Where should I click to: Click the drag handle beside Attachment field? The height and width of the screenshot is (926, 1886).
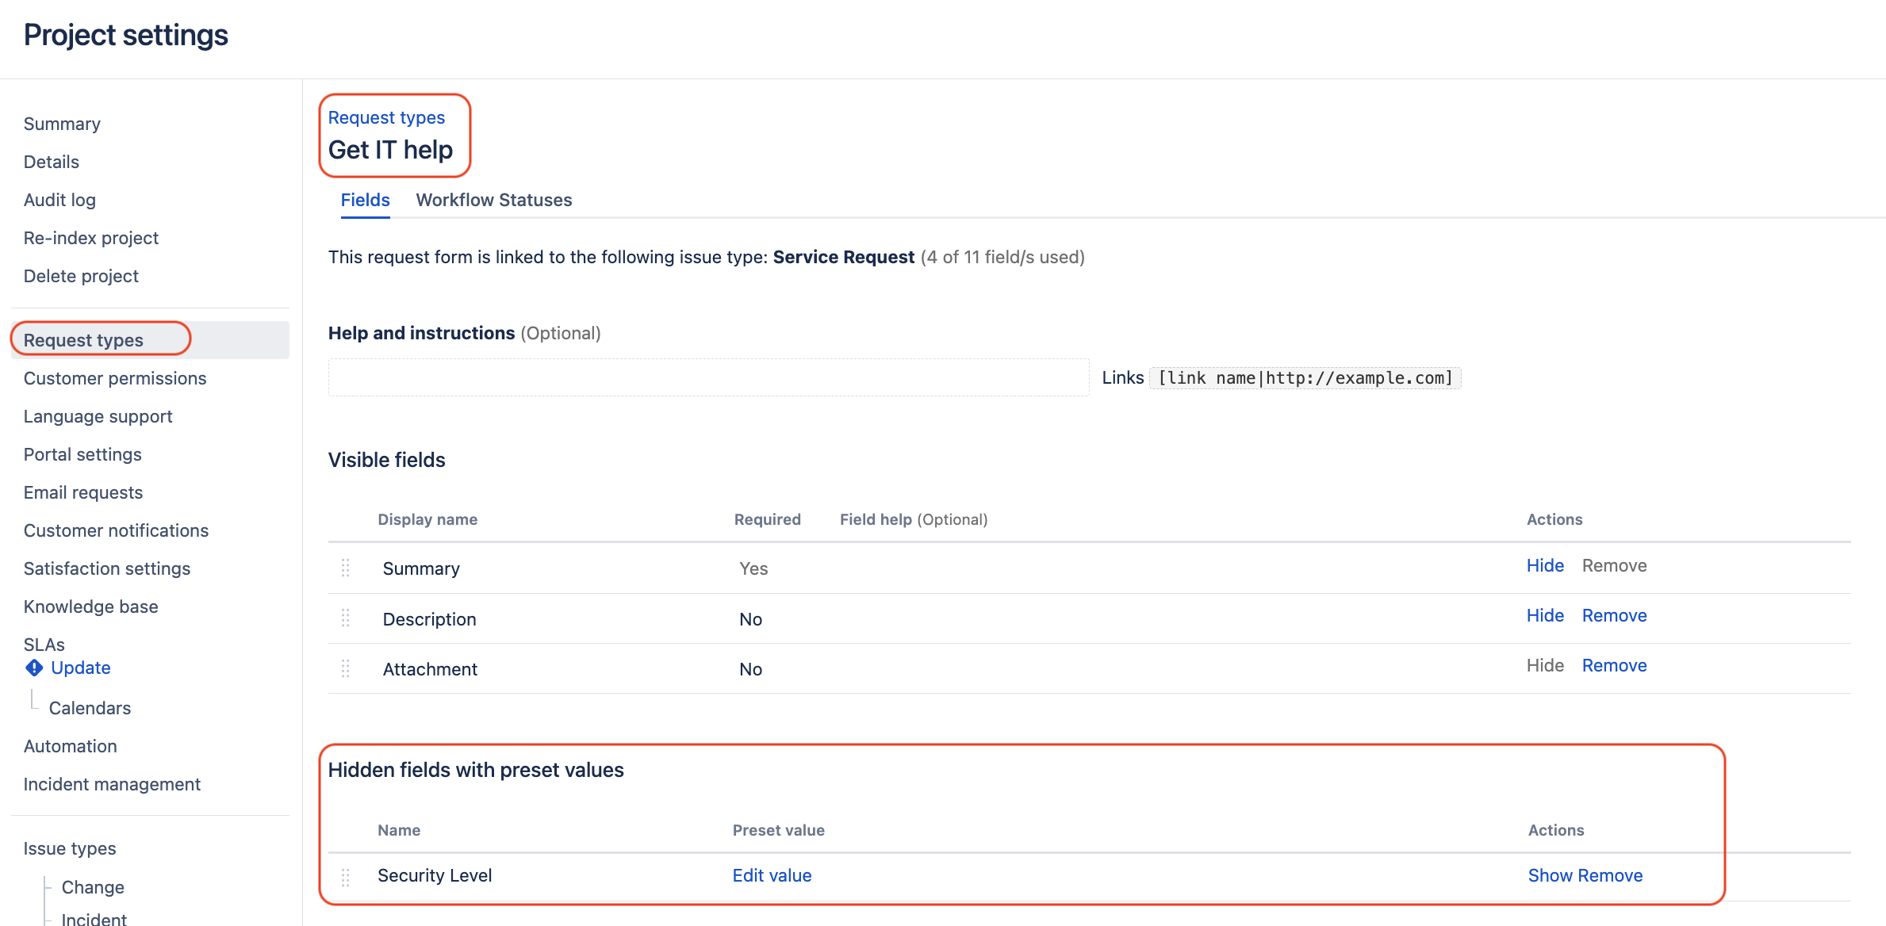(346, 668)
